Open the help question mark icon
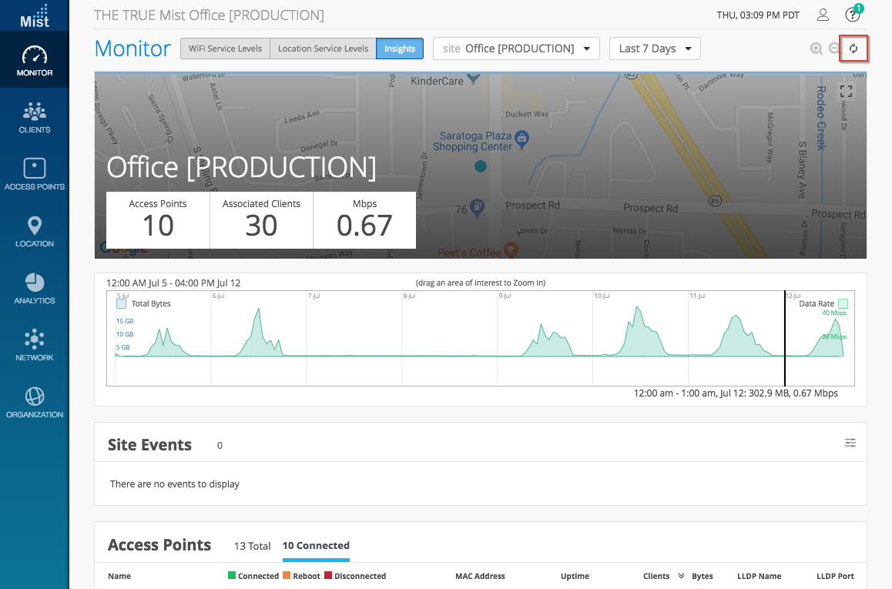 click(852, 15)
